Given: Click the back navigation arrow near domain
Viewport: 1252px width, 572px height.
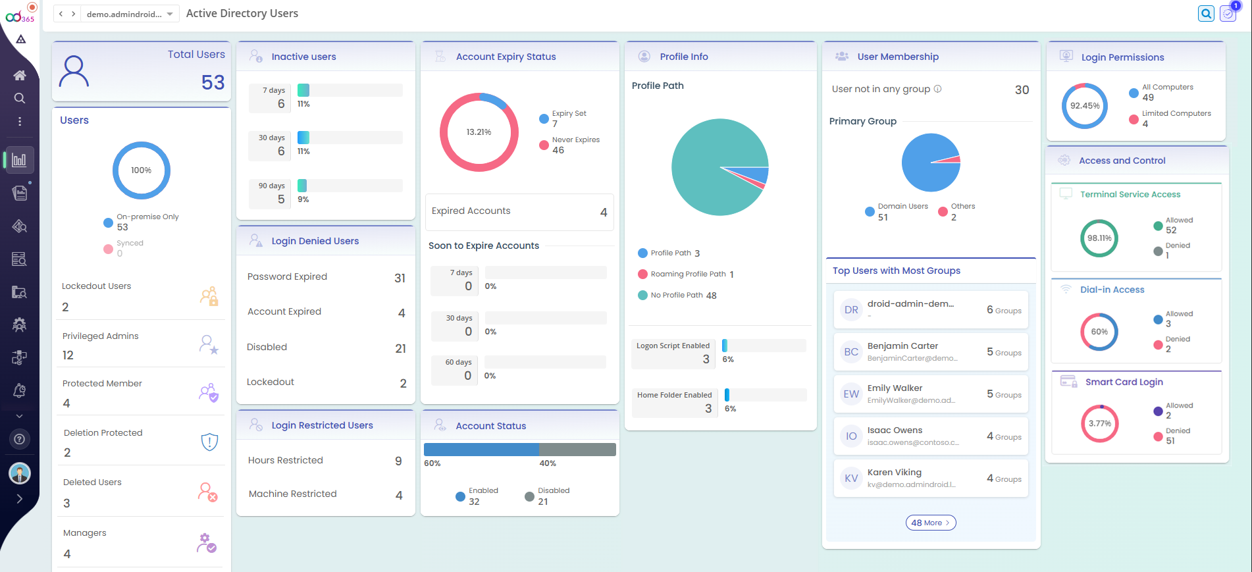Looking at the screenshot, I should pos(61,14).
